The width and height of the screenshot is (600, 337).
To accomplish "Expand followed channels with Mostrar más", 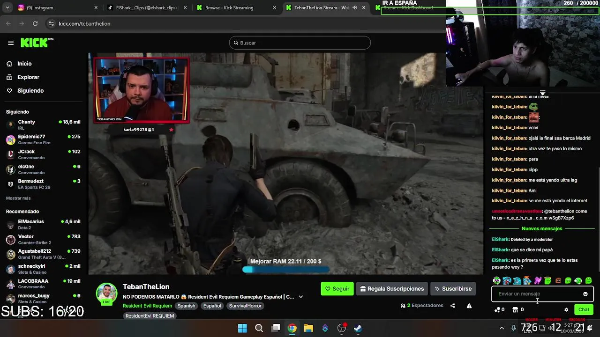I will (x=18, y=198).
